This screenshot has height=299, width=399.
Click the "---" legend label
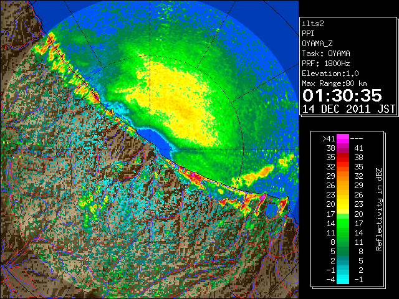point(357,138)
